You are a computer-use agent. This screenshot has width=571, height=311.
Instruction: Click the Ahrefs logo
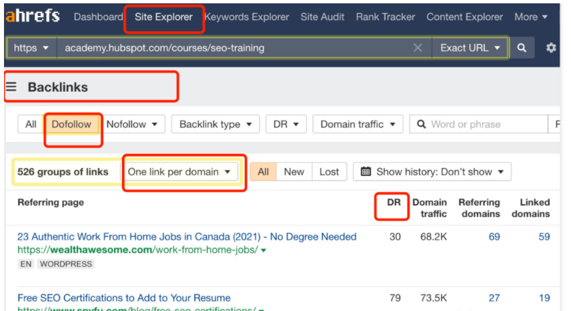33,16
